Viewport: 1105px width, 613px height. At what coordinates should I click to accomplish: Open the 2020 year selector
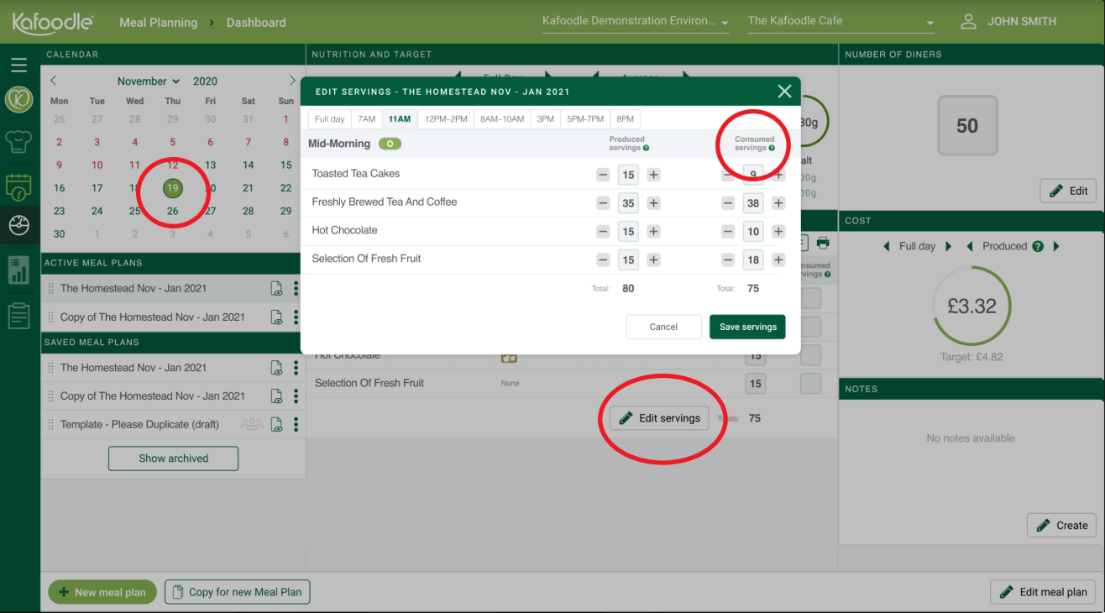point(205,81)
